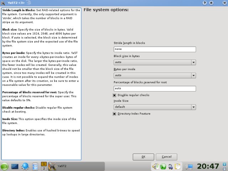Click the 'Directory Index:' help heading
Viewport: 228px width, 171px height.
tap(14, 130)
